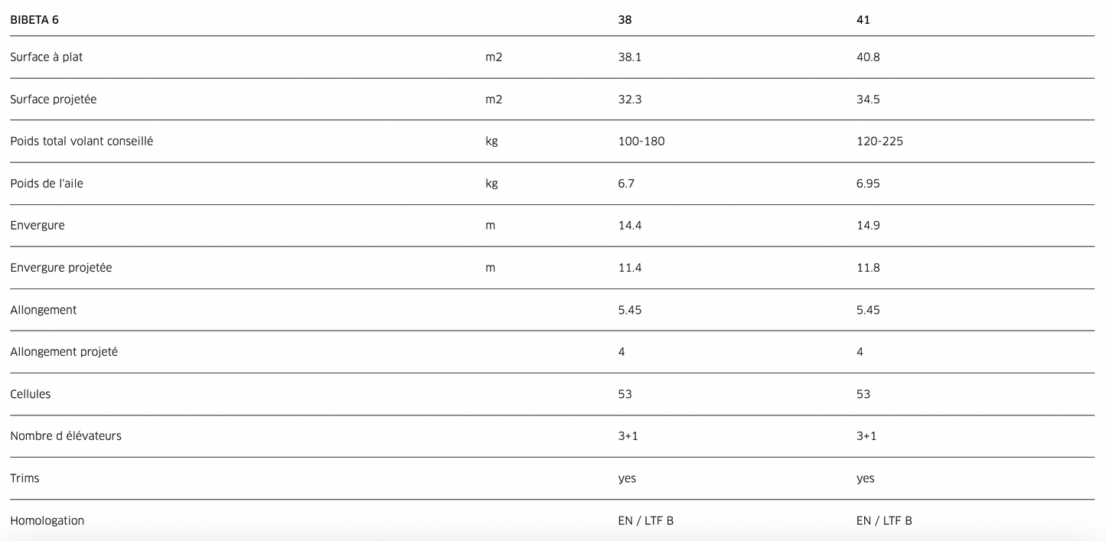Click the 'Cellules' row label

pos(31,394)
